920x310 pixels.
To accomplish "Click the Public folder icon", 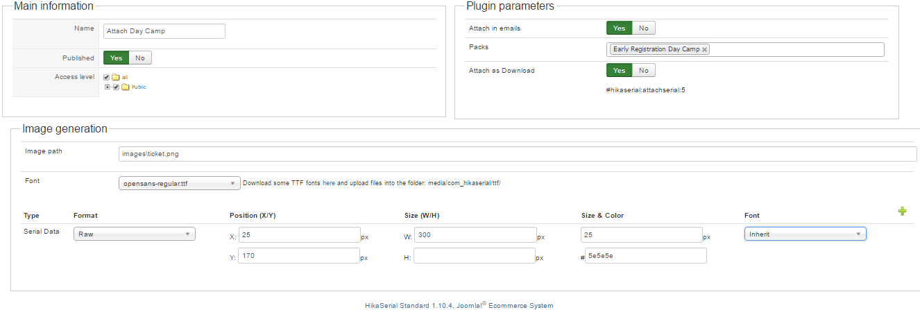I will [x=126, y=87].
